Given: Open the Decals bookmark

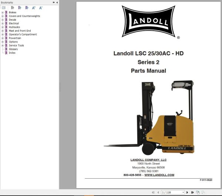Looking at the screenshot, I should (x=13, y=20).
